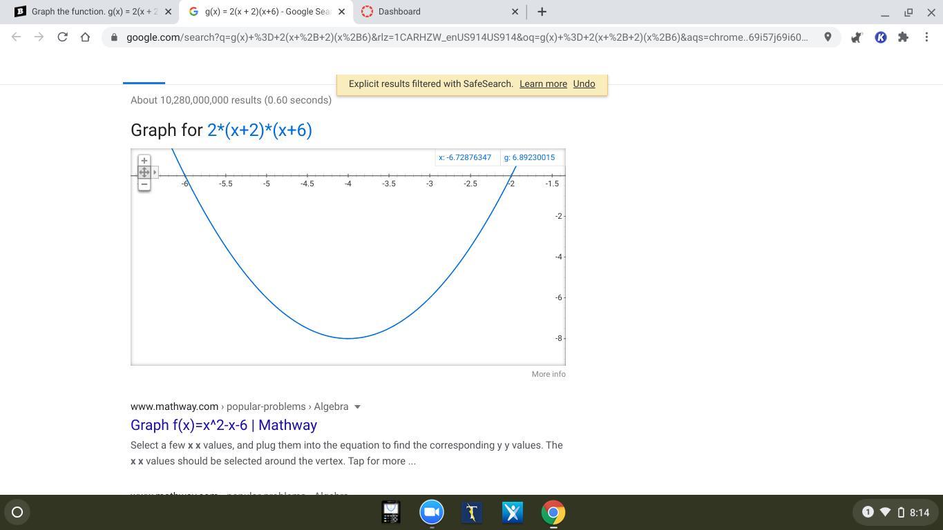Go back to the previous page

pos(17,37)
